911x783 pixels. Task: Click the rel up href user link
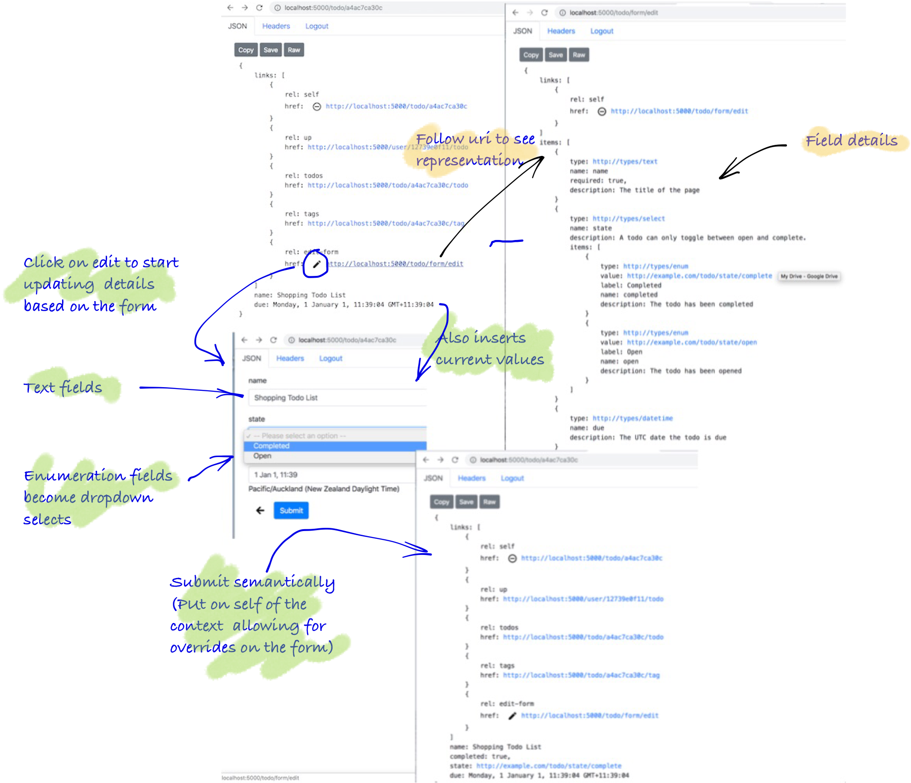pyautogui.click(x=380, y=147)
